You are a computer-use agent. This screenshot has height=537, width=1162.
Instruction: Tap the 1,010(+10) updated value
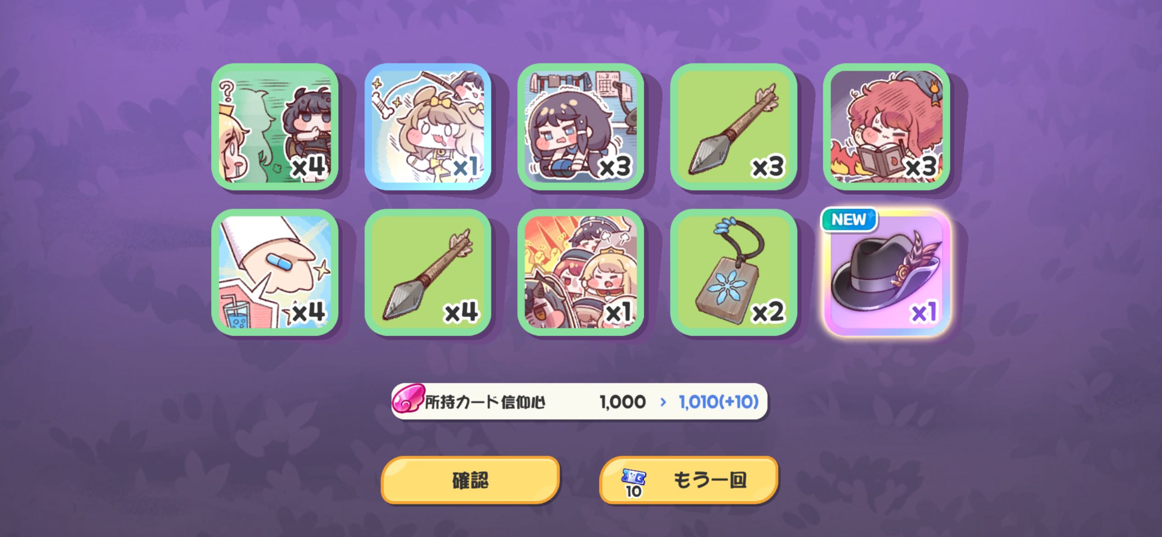click(718, 402)
